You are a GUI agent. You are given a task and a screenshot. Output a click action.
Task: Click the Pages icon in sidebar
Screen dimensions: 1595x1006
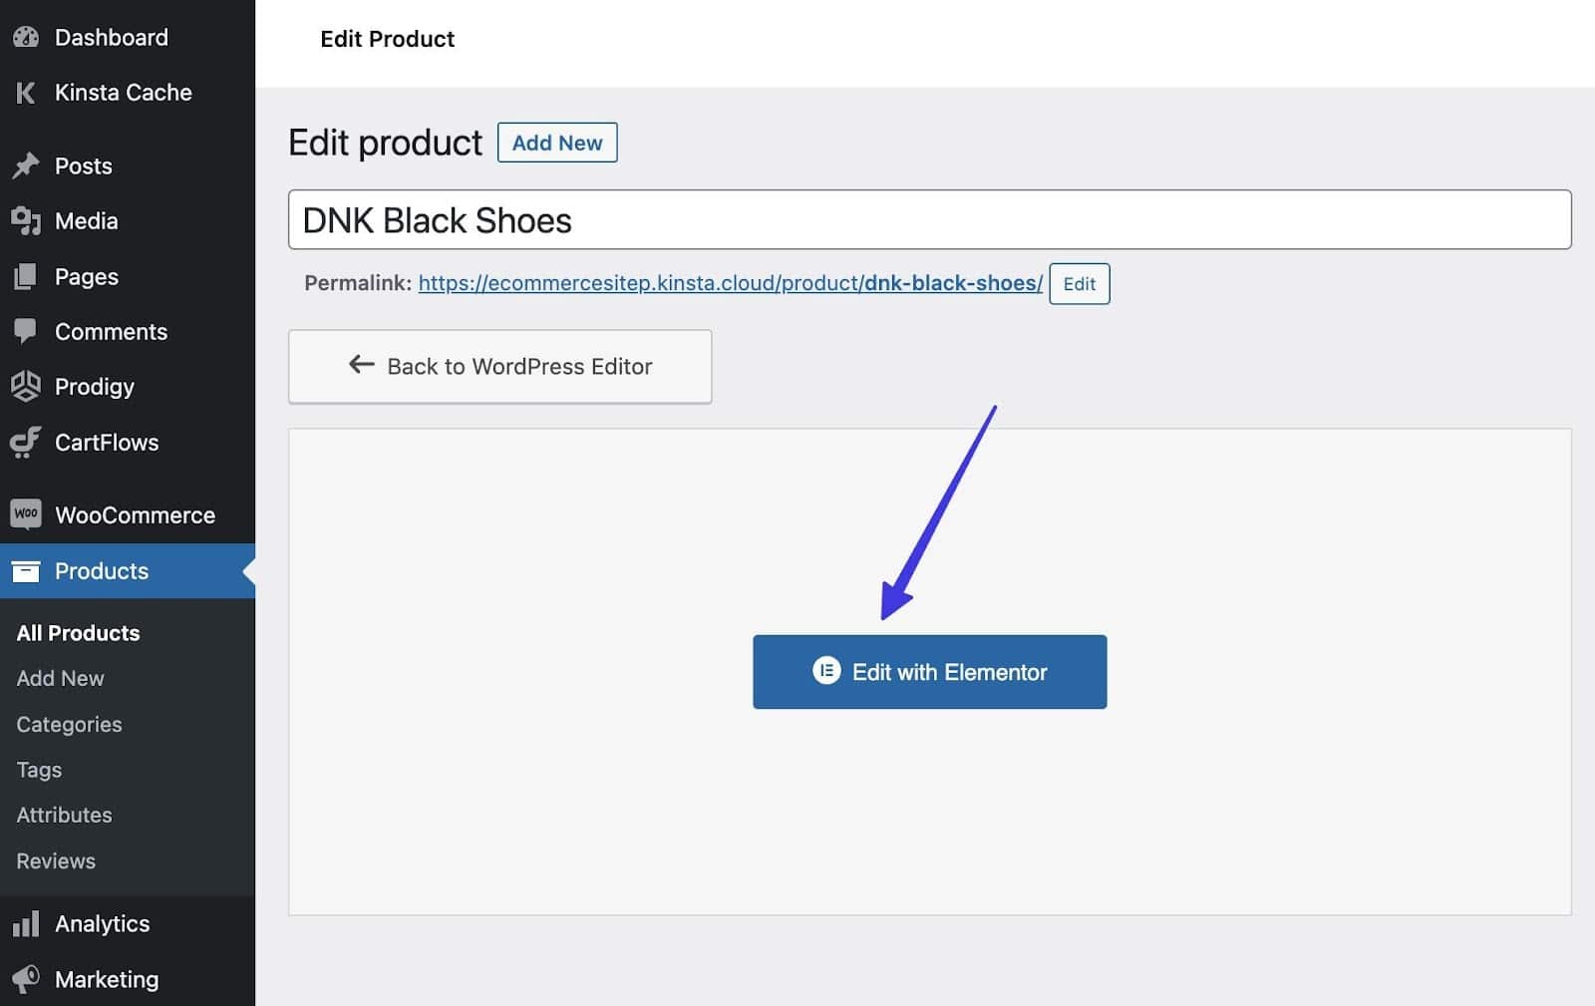point(25,276)
